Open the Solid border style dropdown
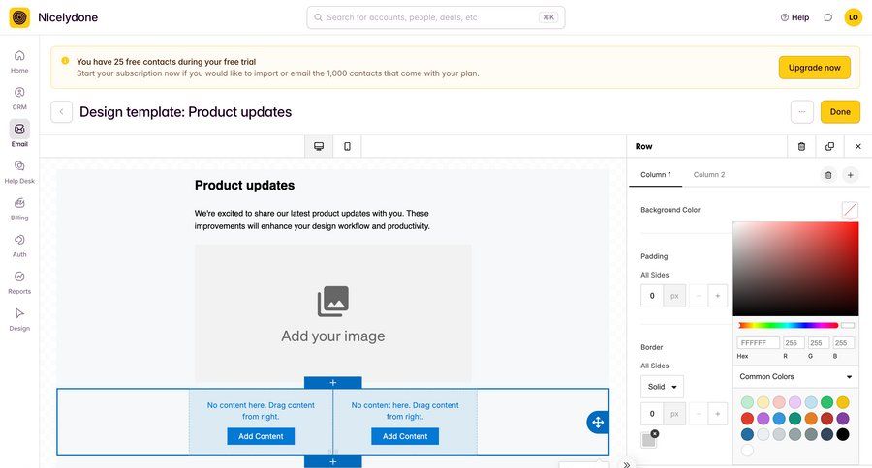The height and width of the screenshot is (468, 872). [662, 387]
